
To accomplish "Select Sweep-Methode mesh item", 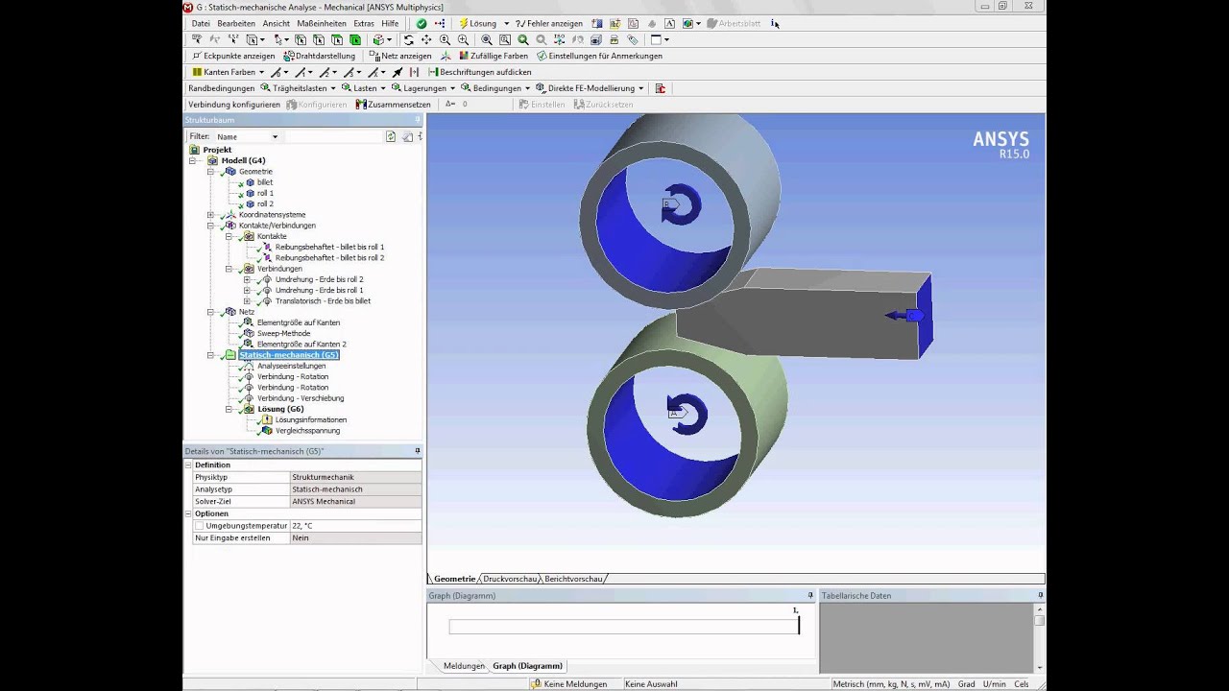I will [x=283, y=333].
